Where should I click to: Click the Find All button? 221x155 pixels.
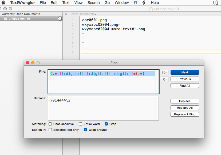point(185,86)
